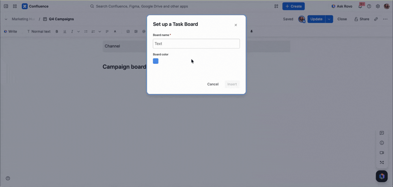The image size is (393, 187).
Task: Open the Rovo chat floating button
Action: (x=382, y=176)
